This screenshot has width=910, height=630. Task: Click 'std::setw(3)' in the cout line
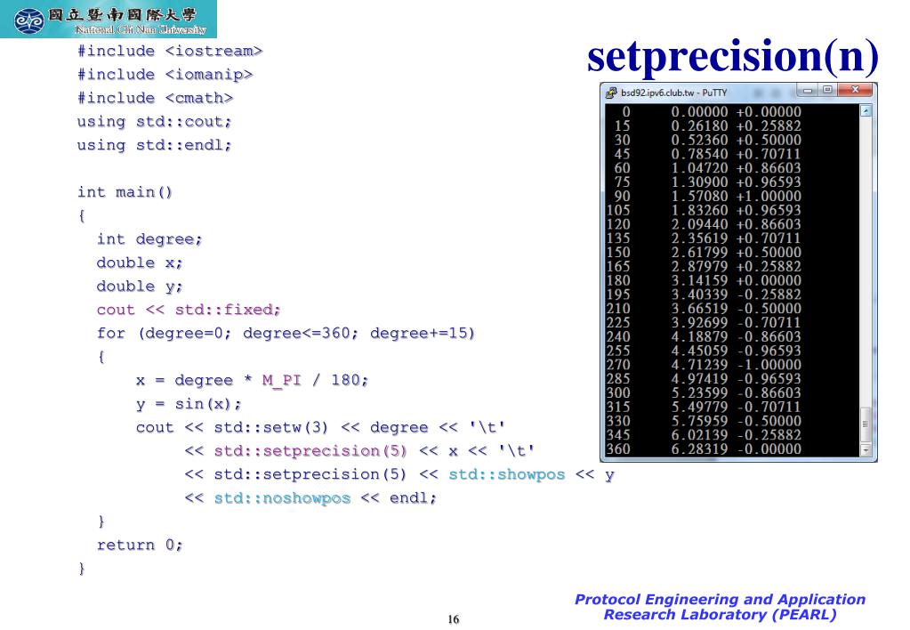point(271,427)
